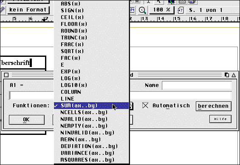Choose the FAC(x) factorial function

click(x=92, y=58)
